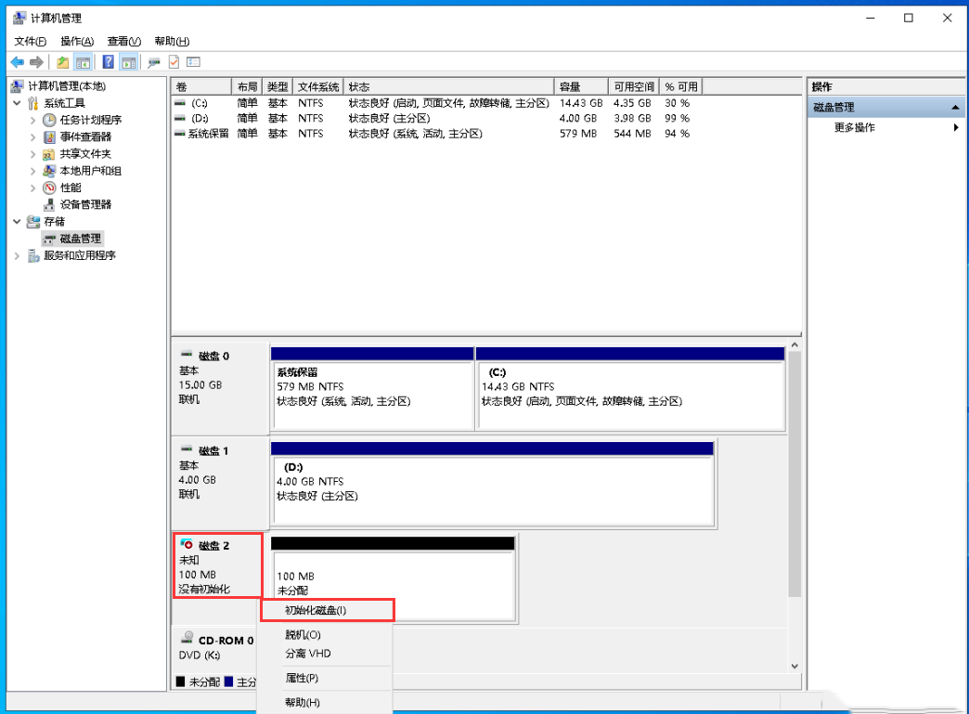Choose 分离 VHD from the context menu

[x=325, y=654]
